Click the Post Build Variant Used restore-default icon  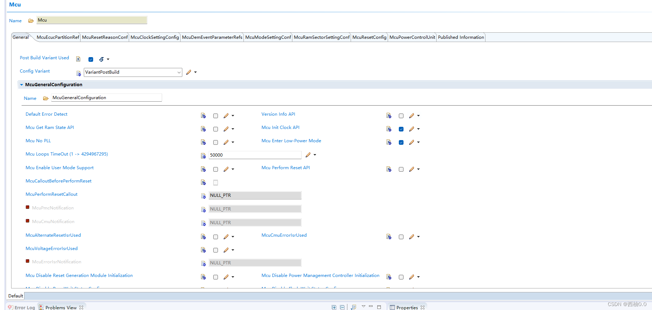tap(101, 59)
